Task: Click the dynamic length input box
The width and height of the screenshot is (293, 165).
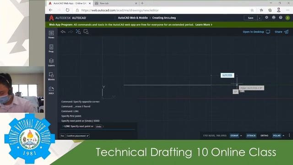Action: pyautogui.click(x=227, y=75)
